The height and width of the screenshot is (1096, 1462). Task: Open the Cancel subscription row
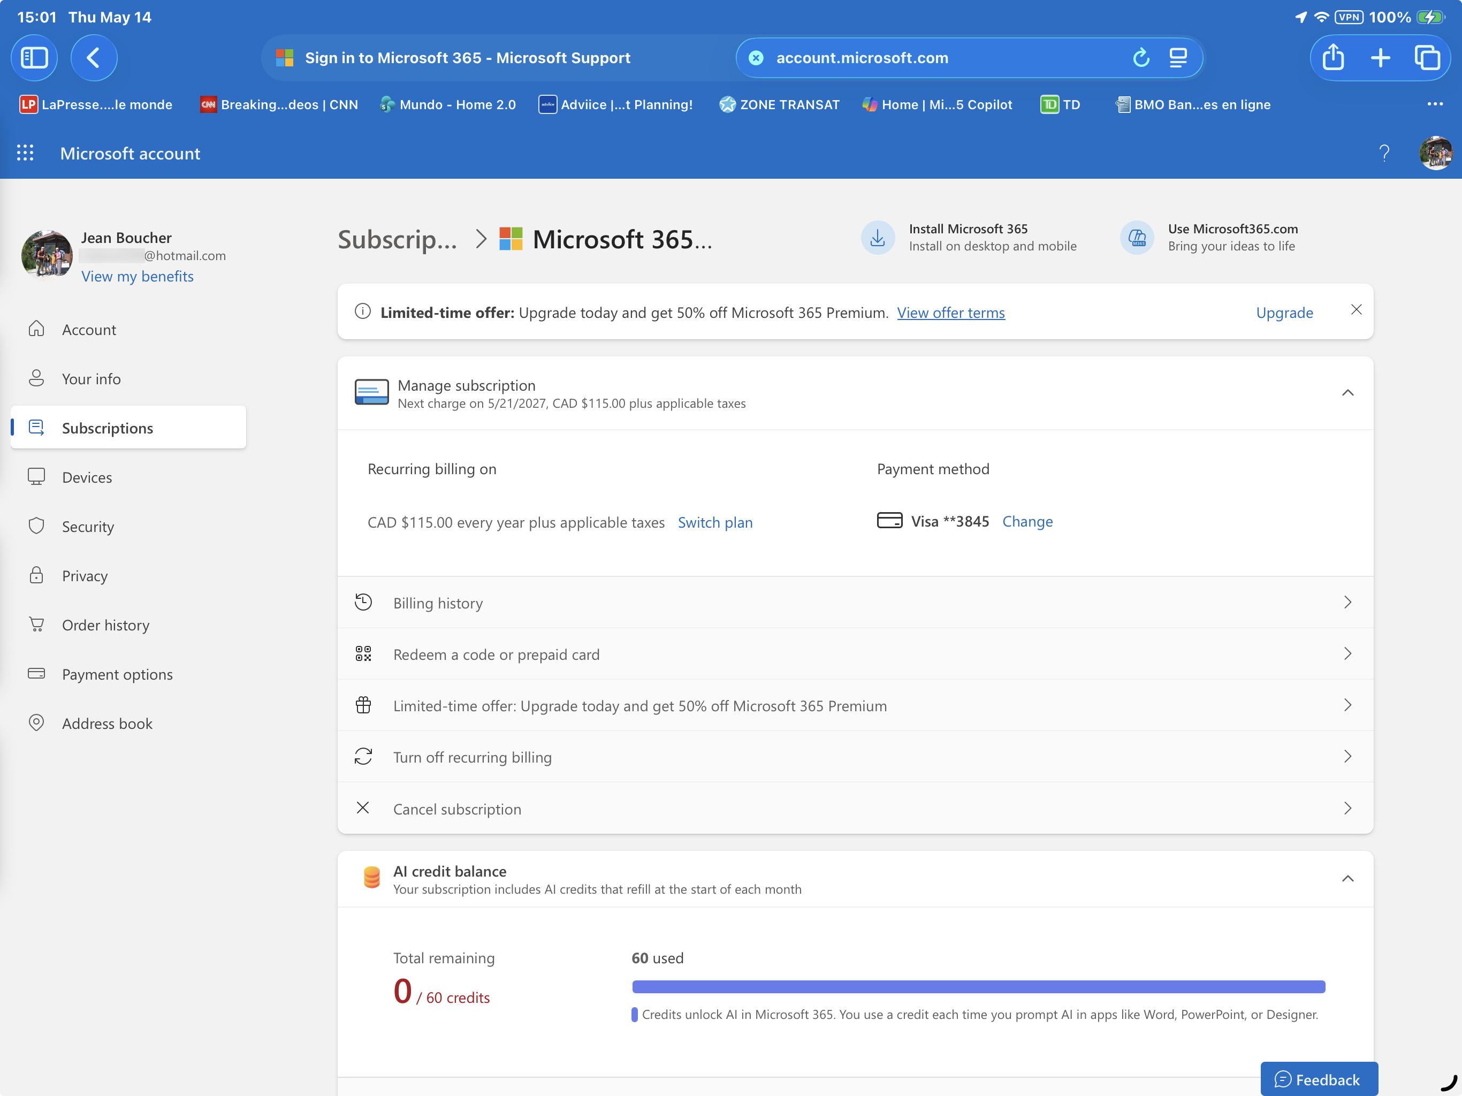pos(855,809)
